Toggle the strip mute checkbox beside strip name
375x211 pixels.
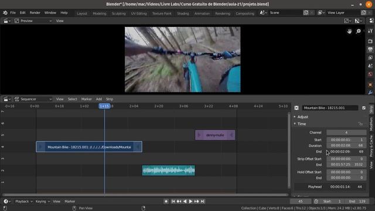364,108
